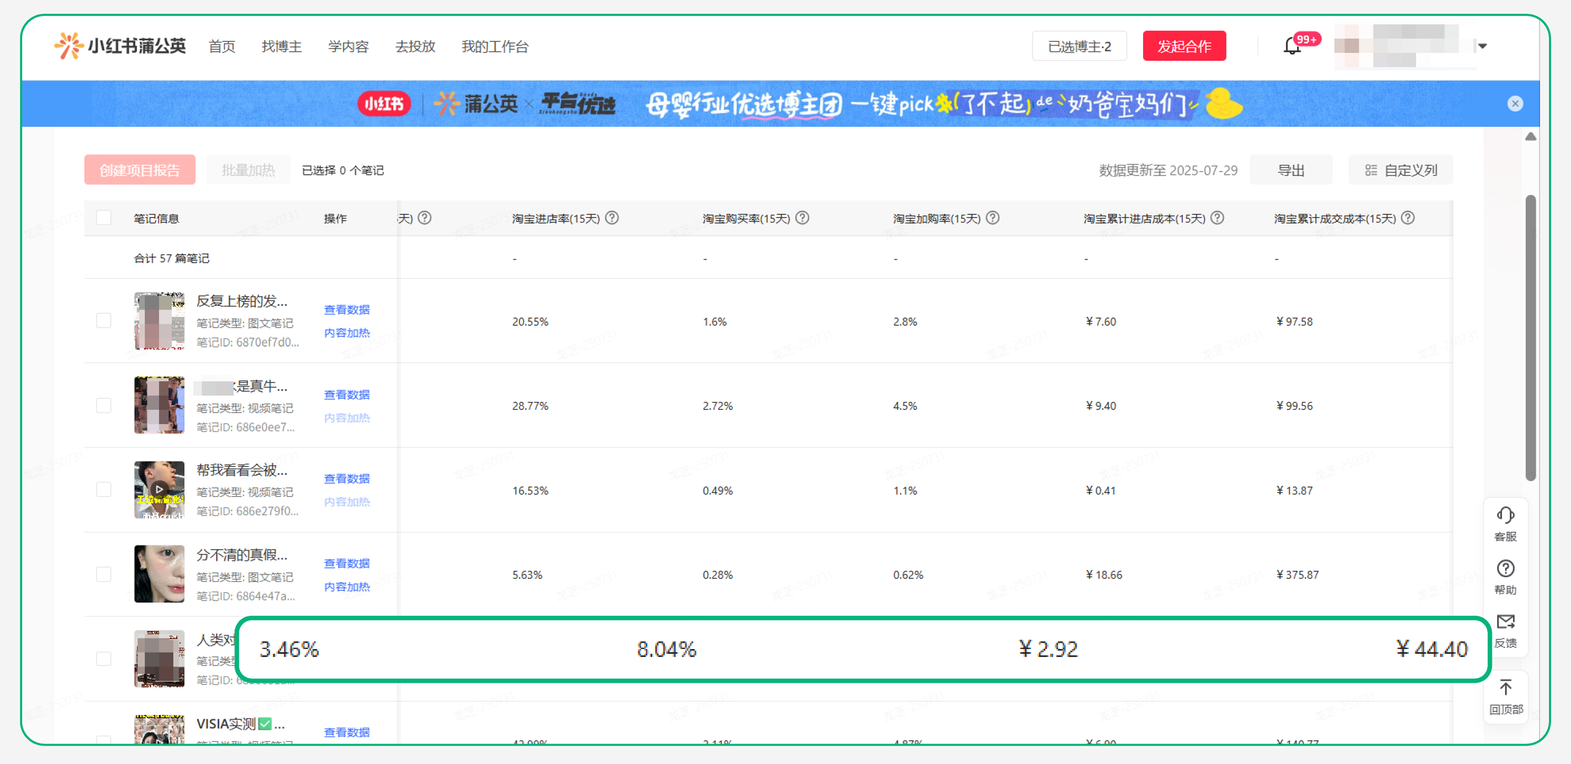Click 批量加热 button
Screen dimensions: 1571x764
click(x=248, y=170)
